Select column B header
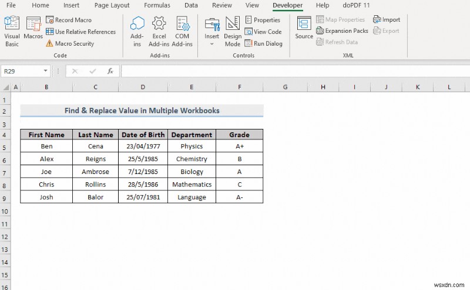 (x=46, y=87)
